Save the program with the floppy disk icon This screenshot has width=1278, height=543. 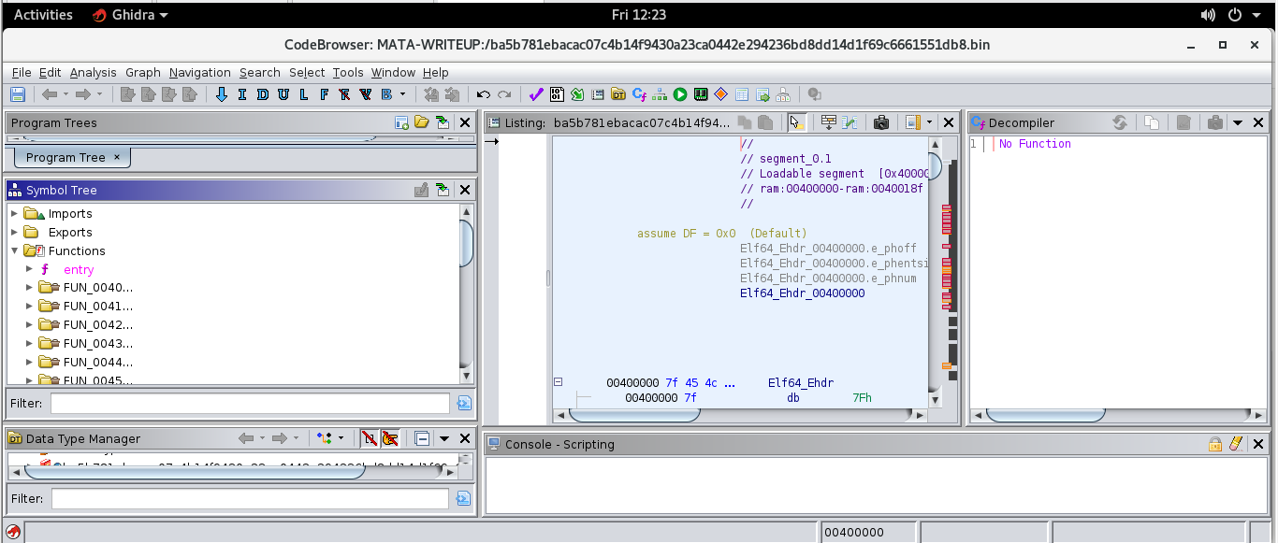click(17, 94)
